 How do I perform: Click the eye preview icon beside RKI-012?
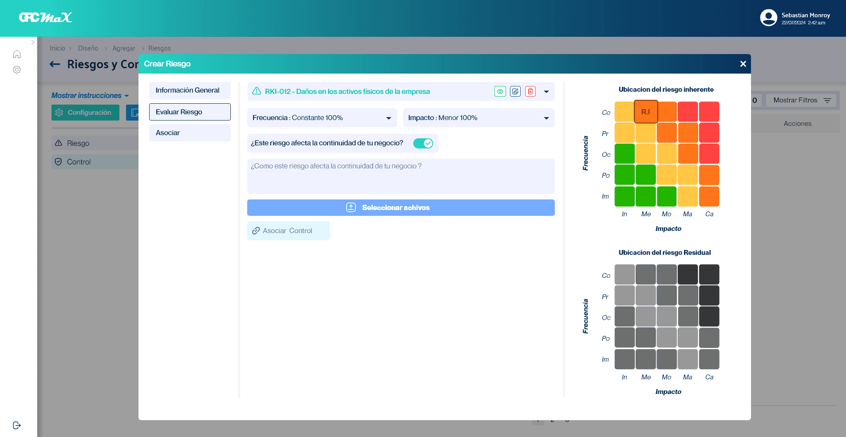500,91
